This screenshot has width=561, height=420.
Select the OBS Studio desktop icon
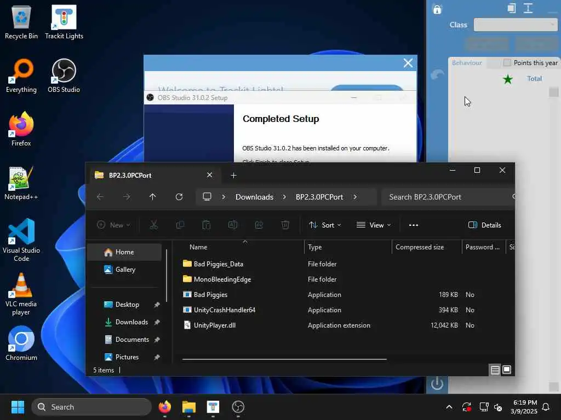click(64, 75)
